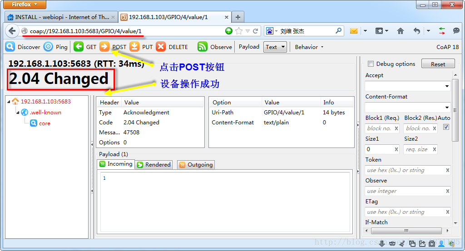Image resolution: width=465 pixels, height=251 pixels.
Task: Clear the Block1 field with its X
Action: coord(396,128)
